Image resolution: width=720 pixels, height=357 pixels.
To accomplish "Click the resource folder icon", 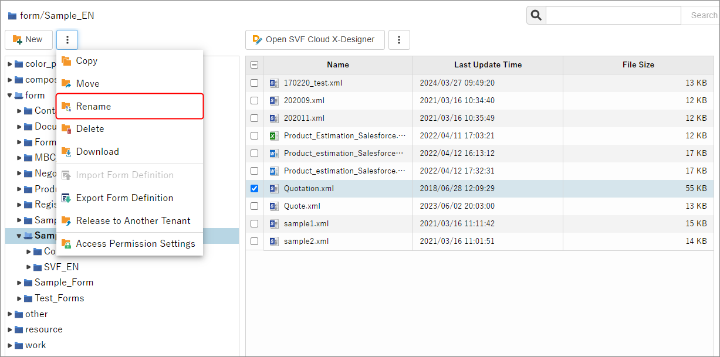I will pos(19,330).
